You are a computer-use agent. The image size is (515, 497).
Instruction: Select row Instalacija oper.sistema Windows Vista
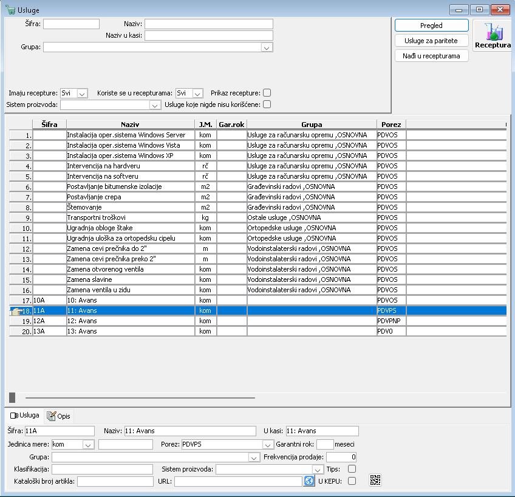click(258, 145)
